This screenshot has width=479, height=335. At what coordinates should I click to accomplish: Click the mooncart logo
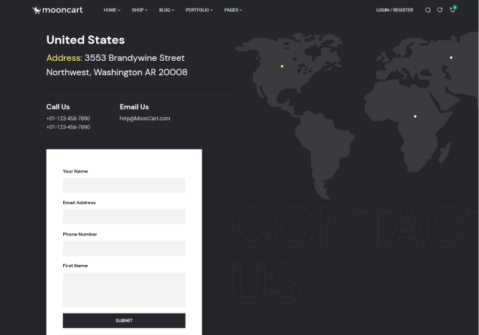coord(58,10)
